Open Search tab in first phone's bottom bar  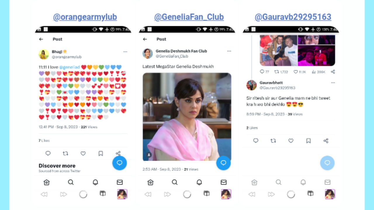tap(71, 182)
